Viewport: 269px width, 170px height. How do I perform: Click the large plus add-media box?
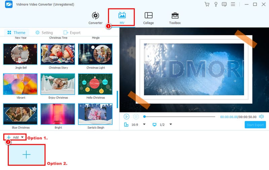[x=27, y=155]
